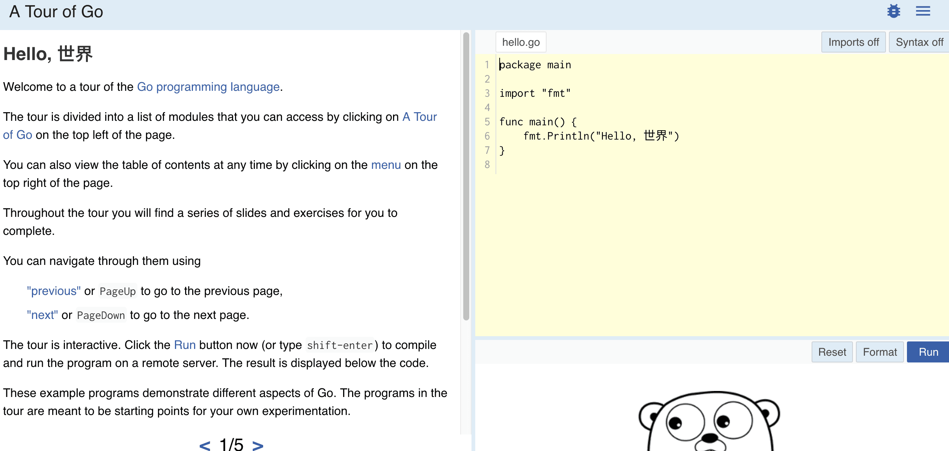This screenshot has width=949, height=451.
Task: Toggle the Syntax off button
Action: [919, 42]
